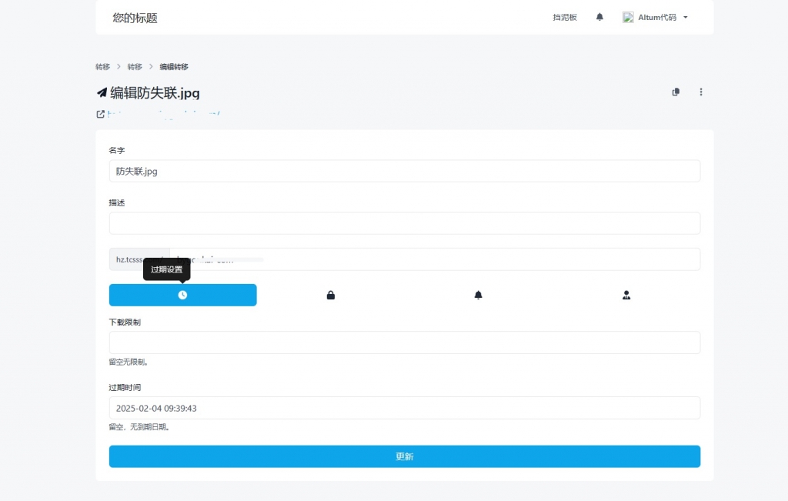Viewport: 788px width, 501px height.
Task: Click the second 转移 breadcrumb link
Action: click(135, 67)
